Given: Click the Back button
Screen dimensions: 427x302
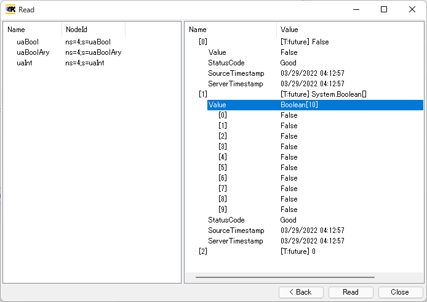Looking at the screenshot, I should 301,292.
